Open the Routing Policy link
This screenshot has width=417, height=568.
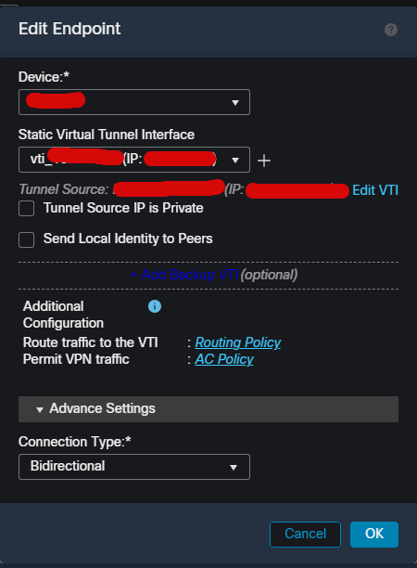pyautogui.click(x=238, y=342)
